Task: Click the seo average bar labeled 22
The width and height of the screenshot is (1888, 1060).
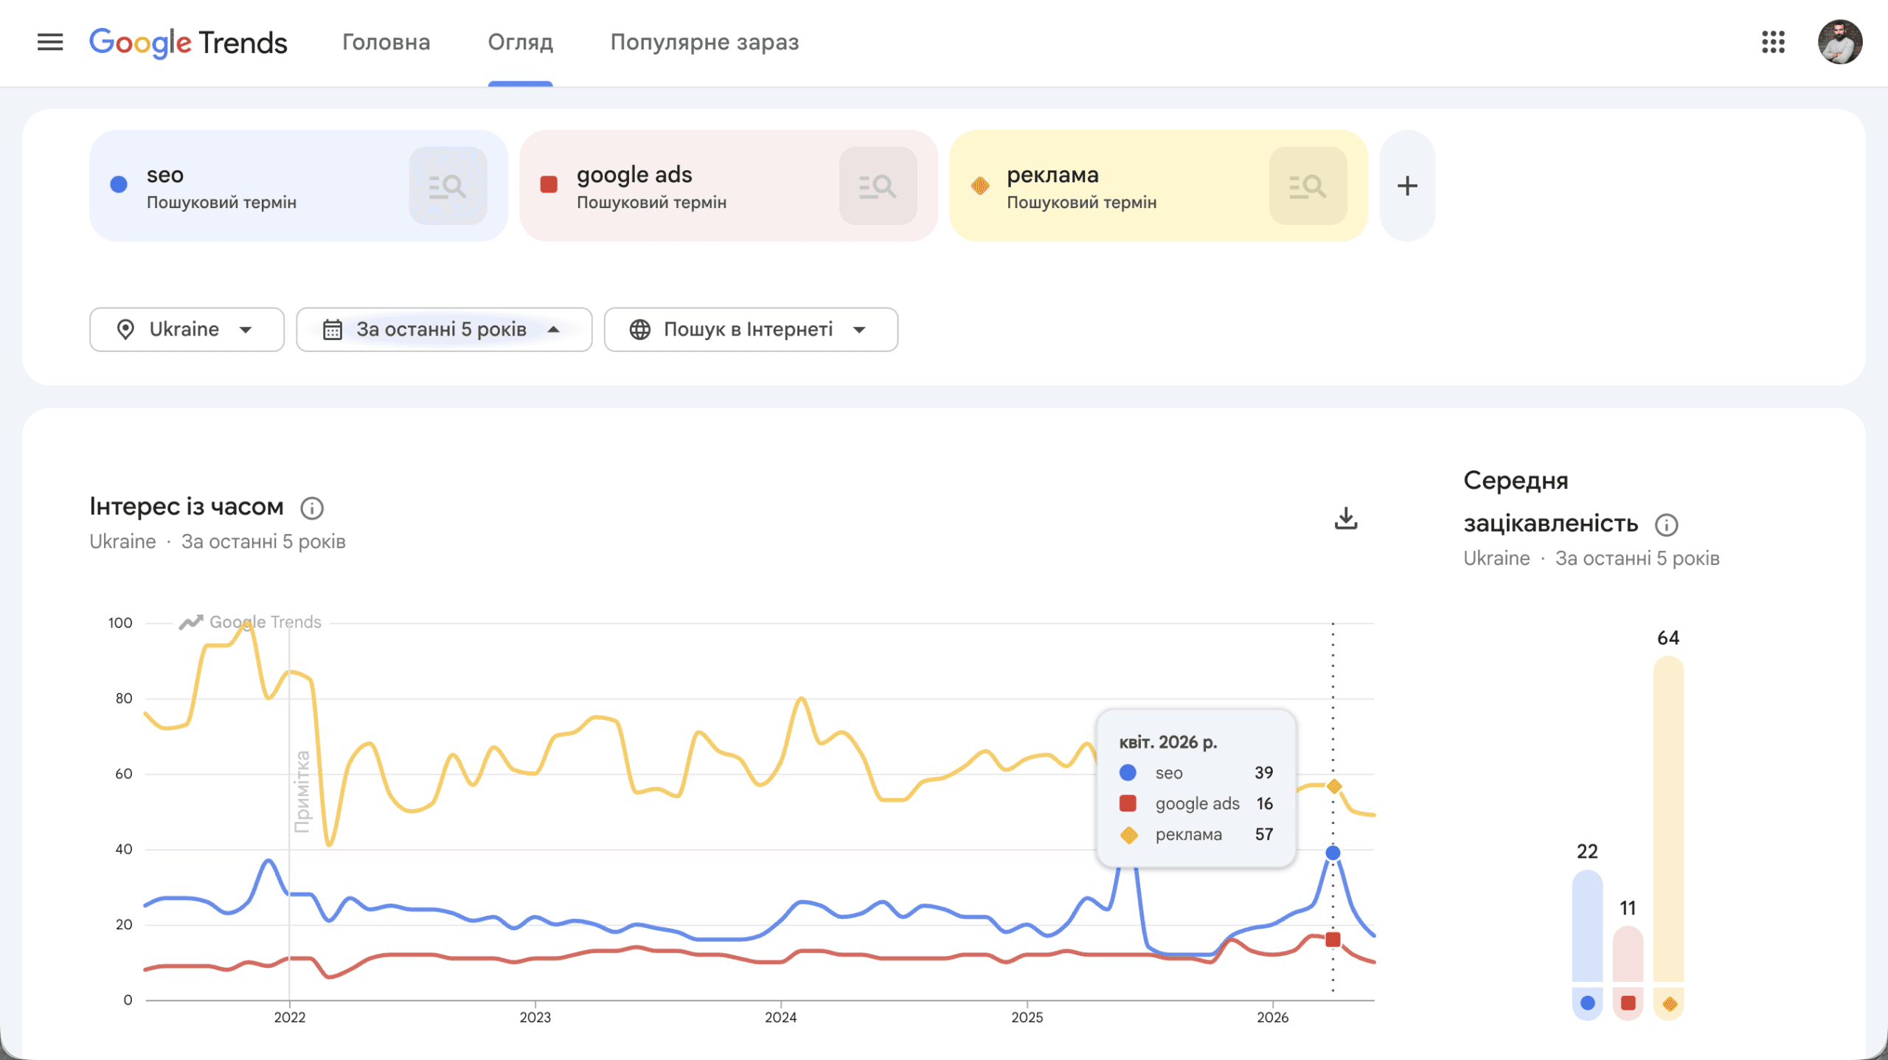Action: (1587, 926)
